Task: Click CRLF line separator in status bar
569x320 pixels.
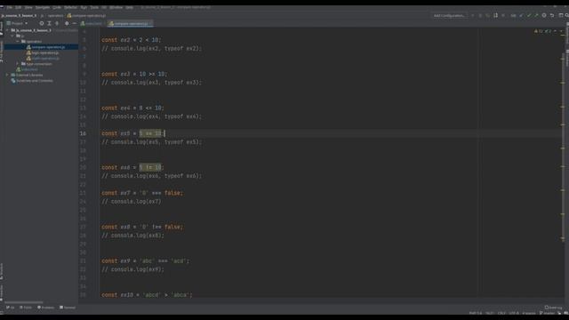Action: pyautogui.click(x=501, y=313)
